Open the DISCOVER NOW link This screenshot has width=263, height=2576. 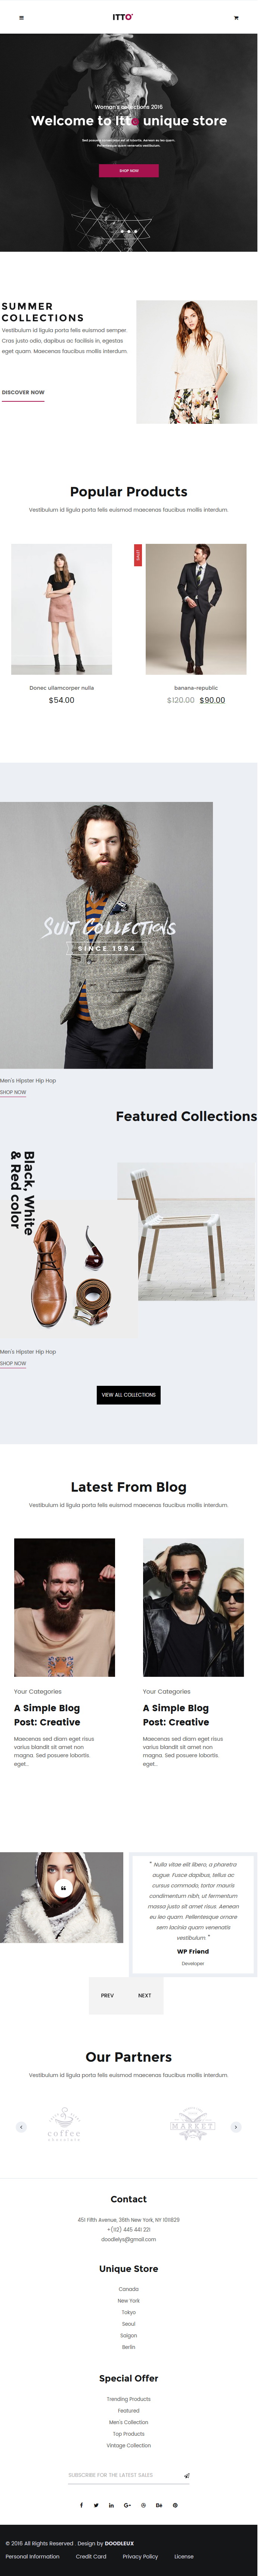click(23, 392)
